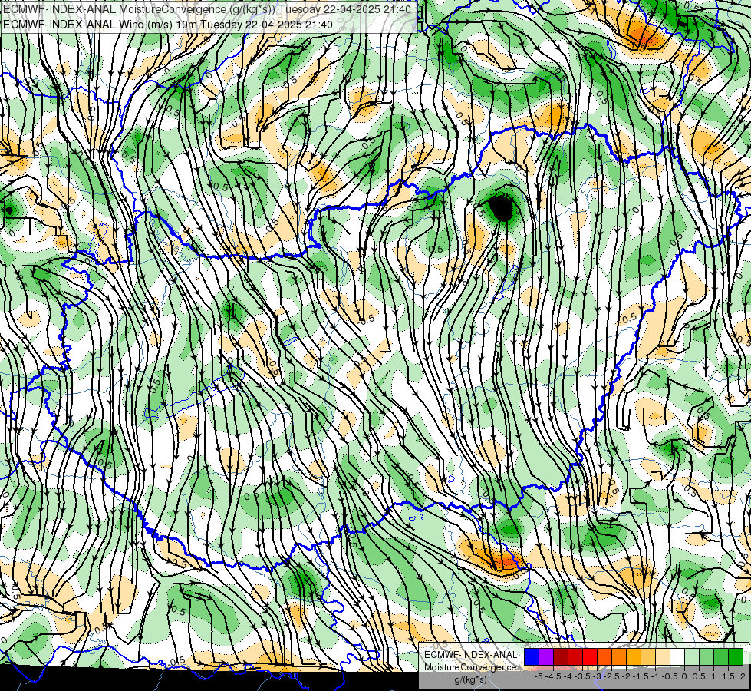
Task: Click the '-2.5' legend scale label
Action: tap(611, 676)
